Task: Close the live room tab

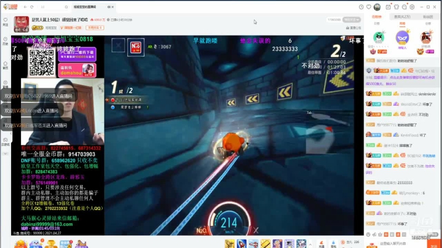Action: coord(112,7)
